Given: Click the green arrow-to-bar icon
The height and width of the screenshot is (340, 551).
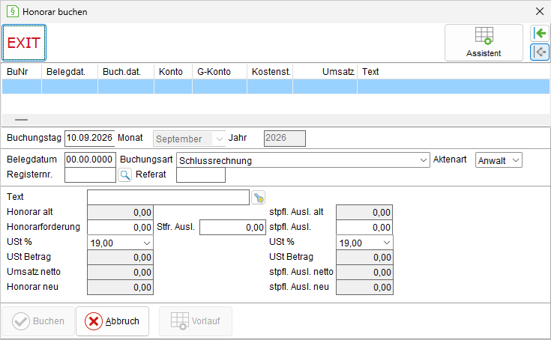Looking at the screenshot, I should pyautogui.click(x=540, y=34).
